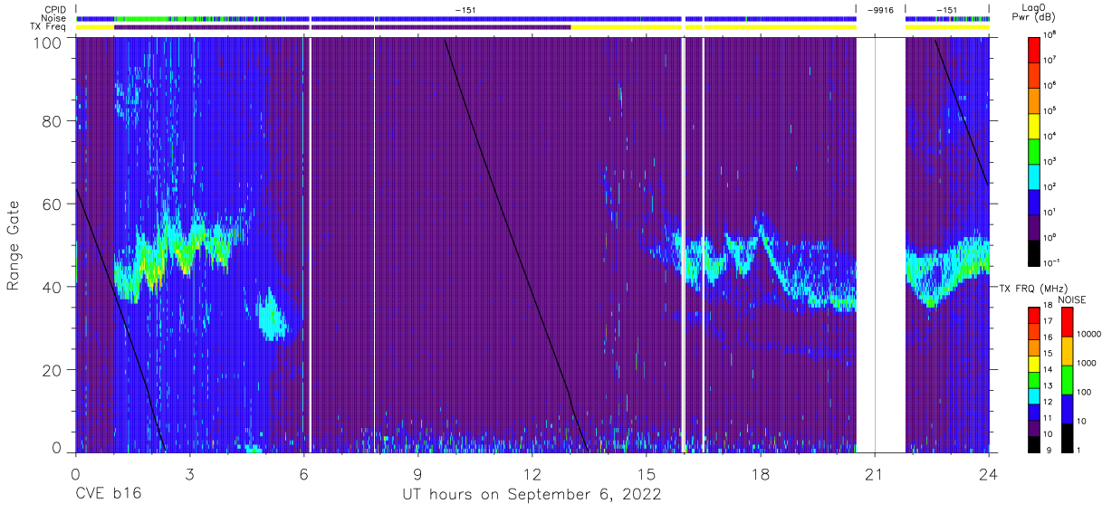This screenshot has width=1112, height=513.
Task: Click the Range Gate axis title
Action: click(x=14, y=245)
